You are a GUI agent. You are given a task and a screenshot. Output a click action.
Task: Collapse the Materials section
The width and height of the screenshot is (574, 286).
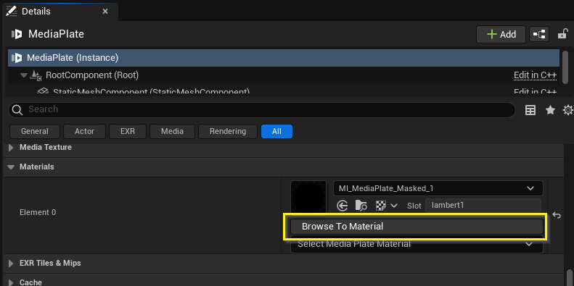point(12,167)
